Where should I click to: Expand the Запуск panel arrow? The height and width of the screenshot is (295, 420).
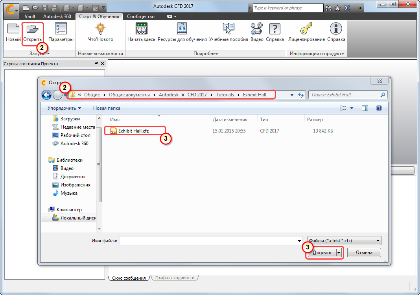[x=48, y=53]
